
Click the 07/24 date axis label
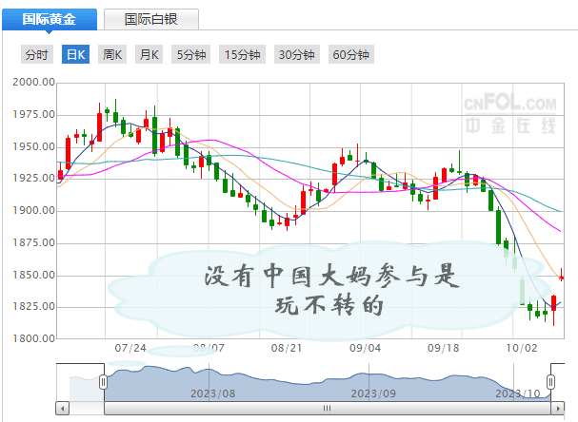tap(130, 348)
